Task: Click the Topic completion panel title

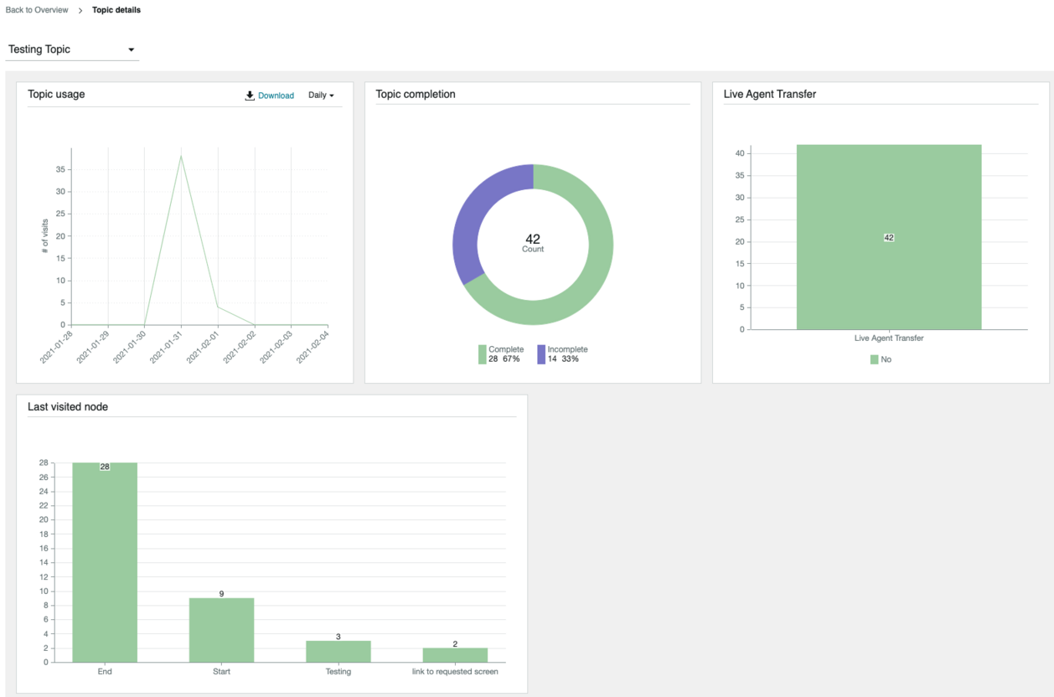Action: [416, 94]
